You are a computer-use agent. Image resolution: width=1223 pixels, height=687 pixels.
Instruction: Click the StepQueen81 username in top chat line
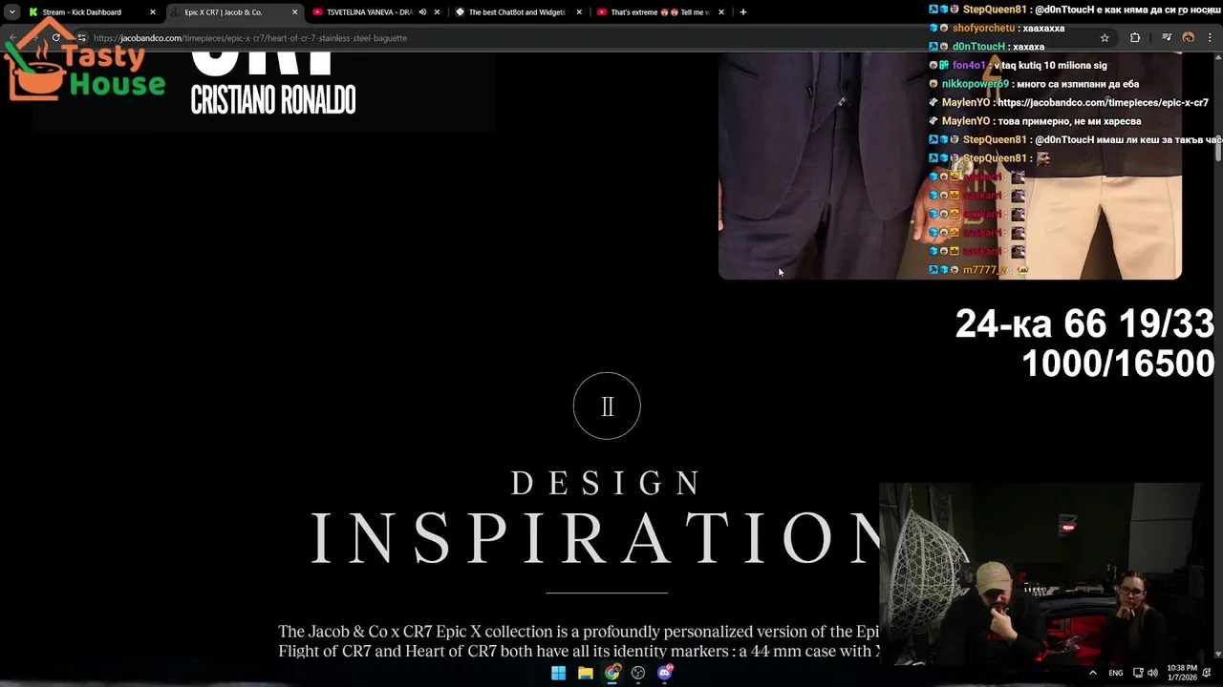click(995, 10)
